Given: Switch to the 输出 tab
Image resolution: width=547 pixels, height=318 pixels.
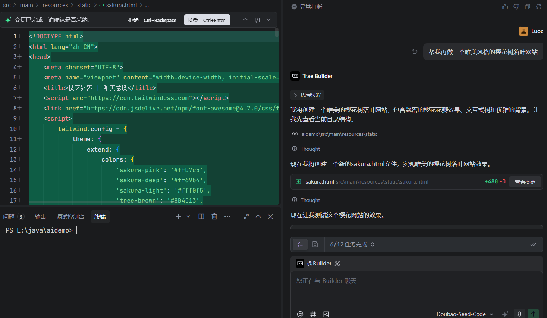Looking at the screenshot, I should [x=40, y=217].
